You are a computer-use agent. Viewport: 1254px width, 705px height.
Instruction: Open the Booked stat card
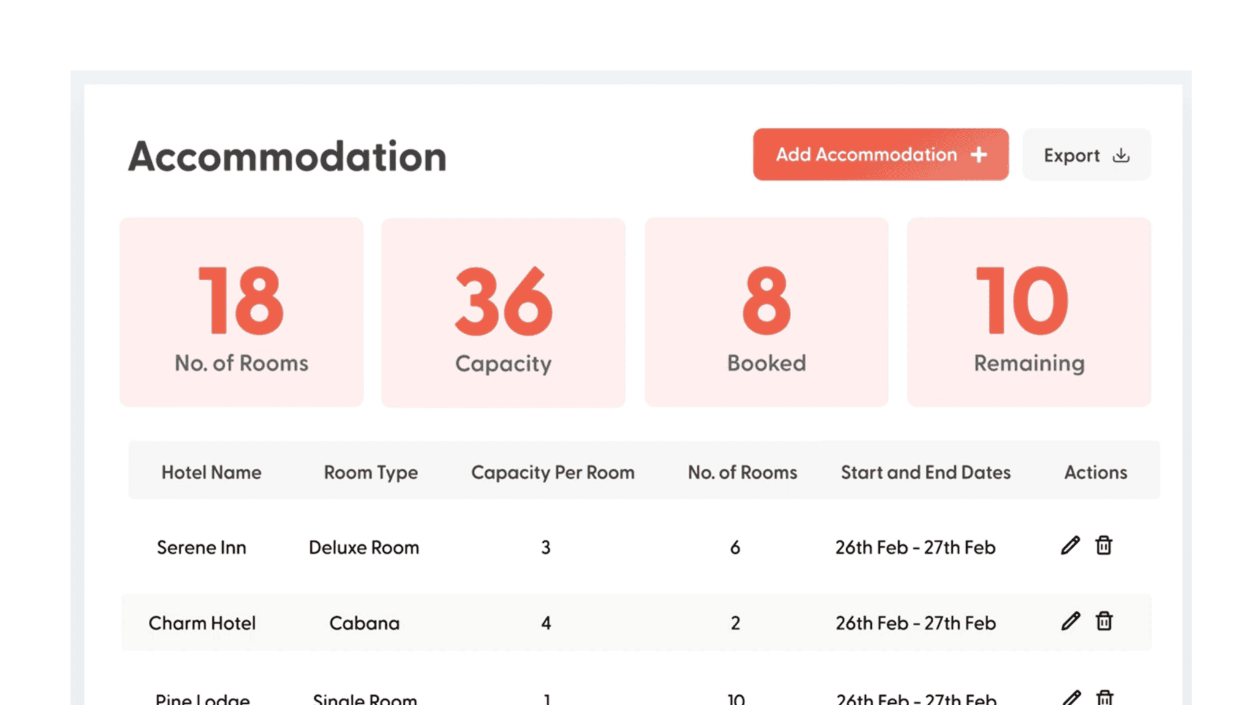(x=766, y=312)
